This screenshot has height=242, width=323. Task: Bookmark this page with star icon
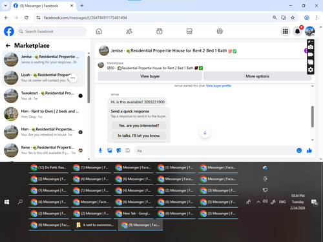[293, 17]
